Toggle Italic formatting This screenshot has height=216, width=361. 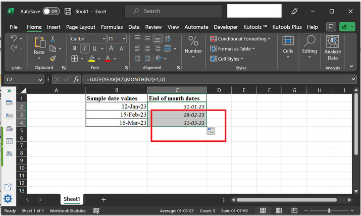tap(84, 48)
